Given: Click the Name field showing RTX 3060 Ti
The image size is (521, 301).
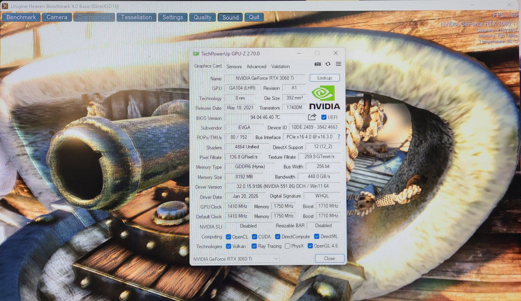Looking at the screenshot, I should (265, 78).
